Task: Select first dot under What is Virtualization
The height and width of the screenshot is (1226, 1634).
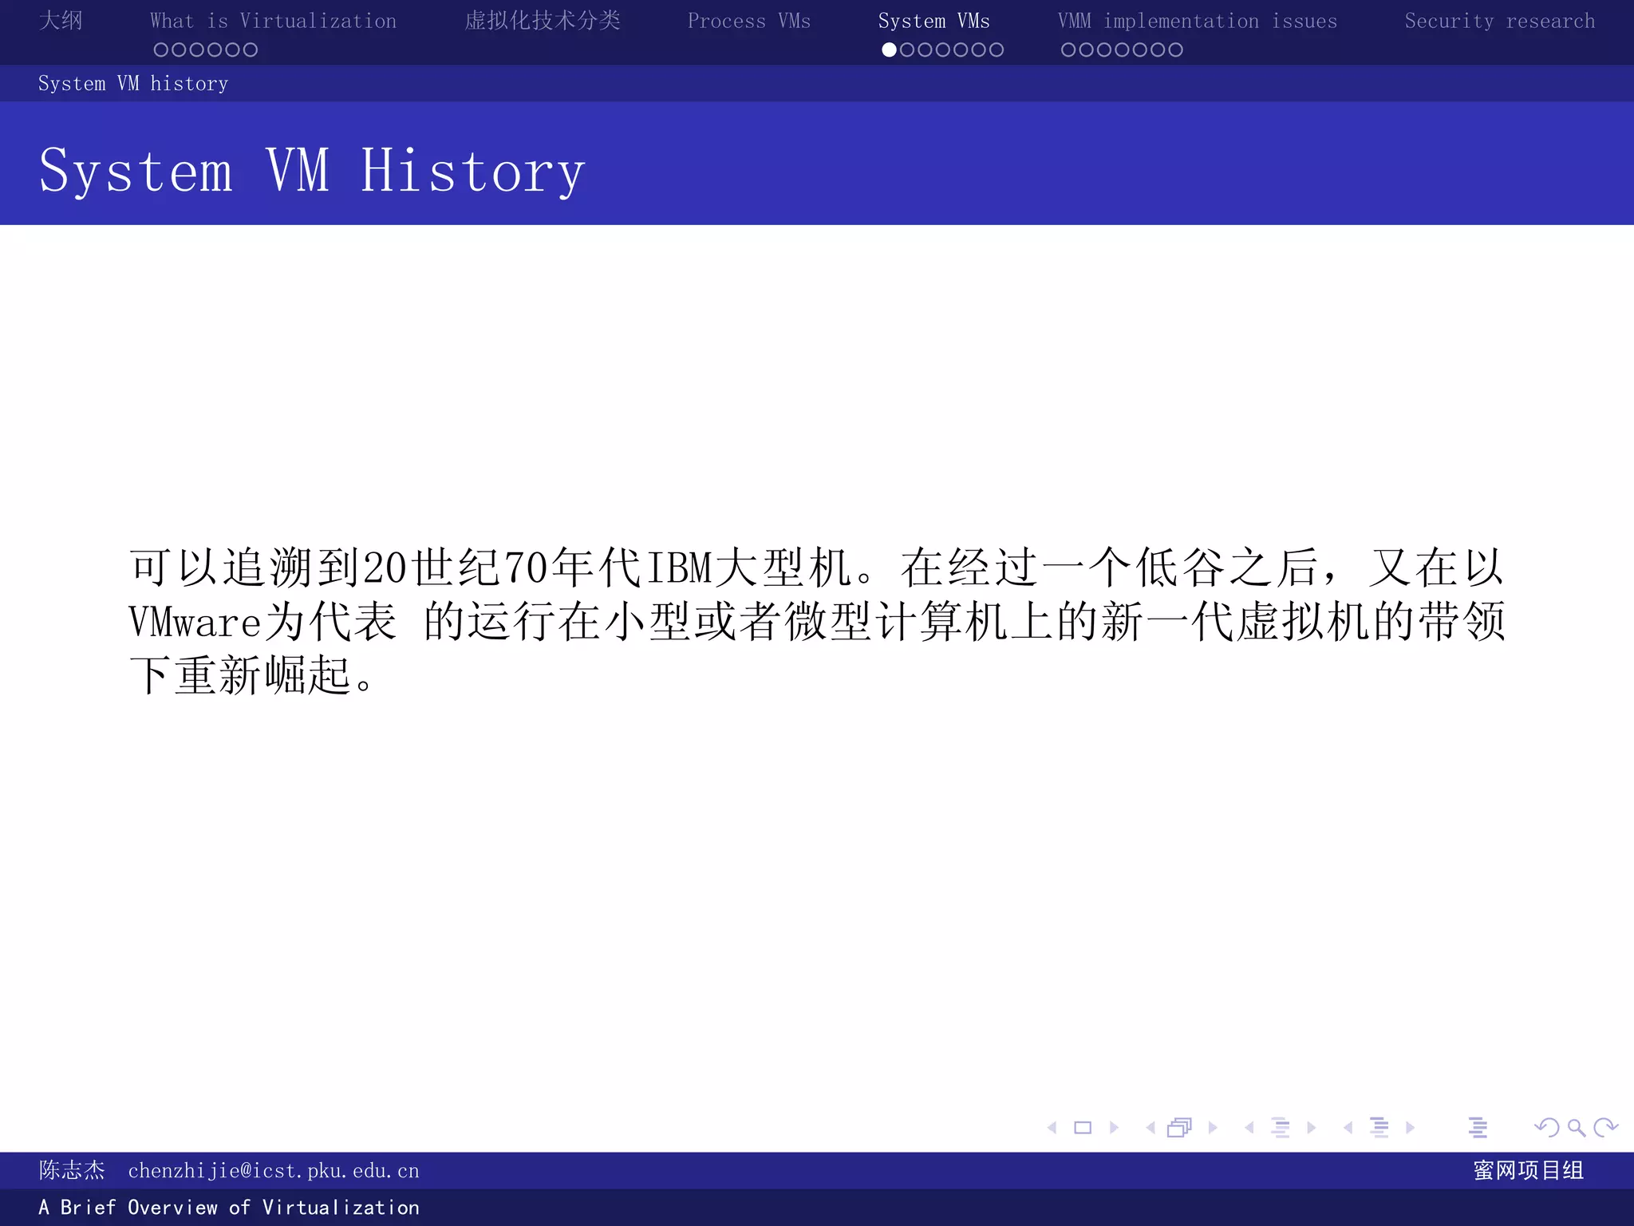Action: [161, 49]
